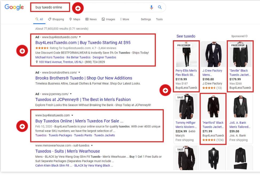Click the $59.00 Jos. A. Bank price
The image size is (260, 176).
[x=234, y=131]
